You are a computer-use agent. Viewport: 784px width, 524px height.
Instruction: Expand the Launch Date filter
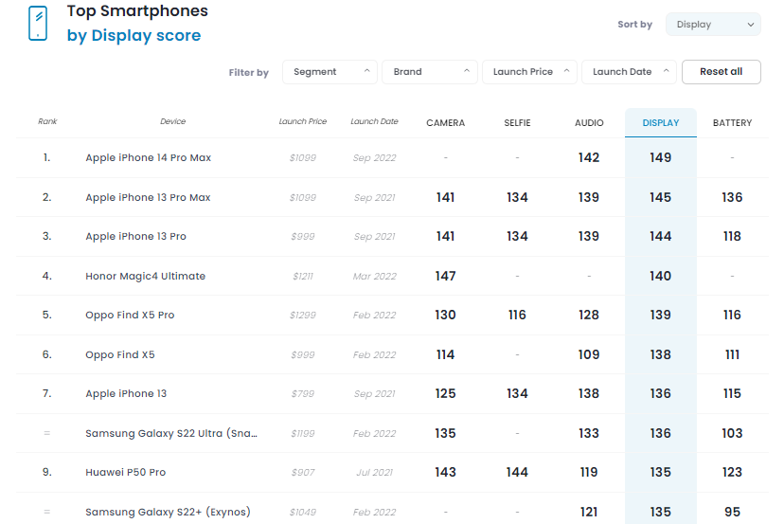(629, 72)
